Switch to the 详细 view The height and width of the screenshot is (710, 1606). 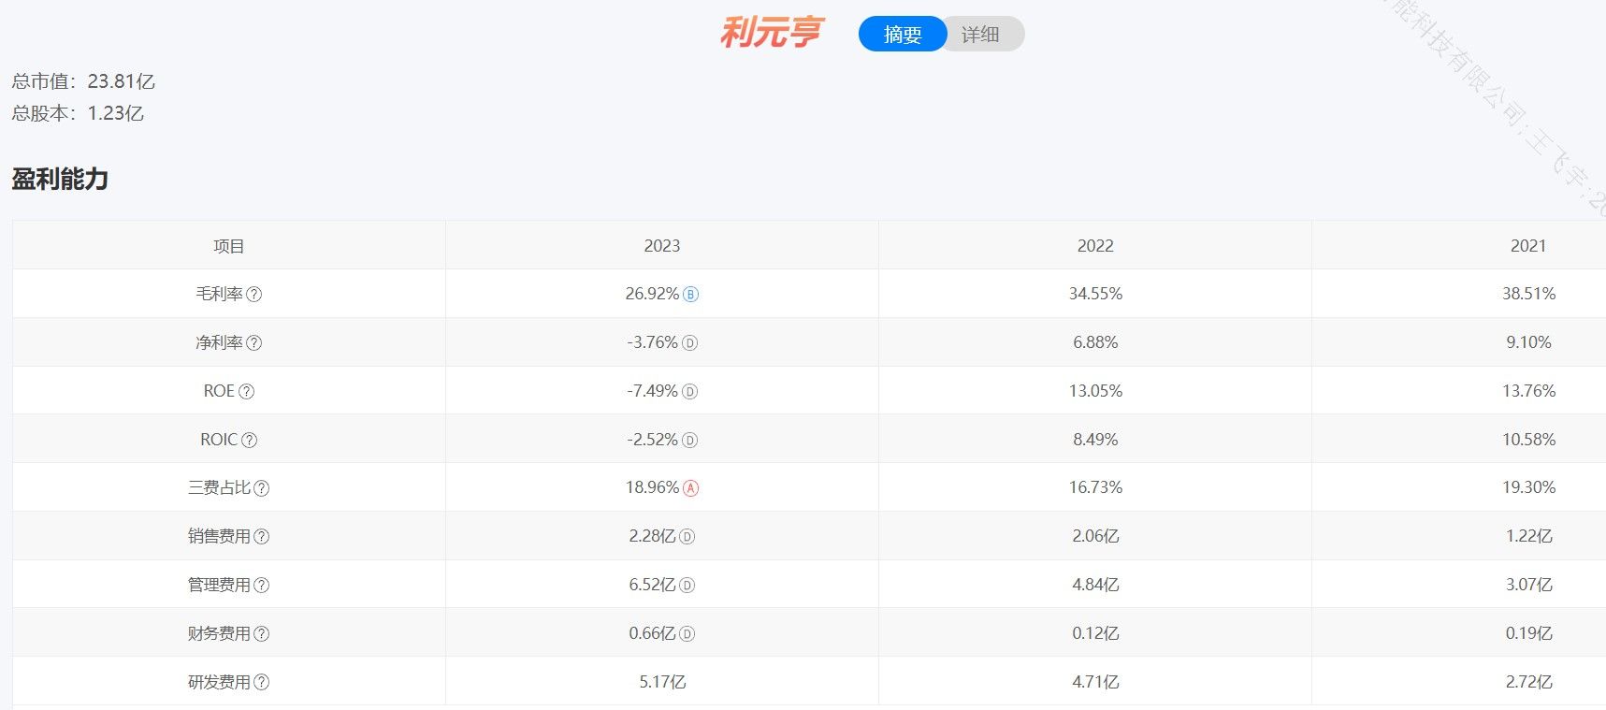[981, 35]
